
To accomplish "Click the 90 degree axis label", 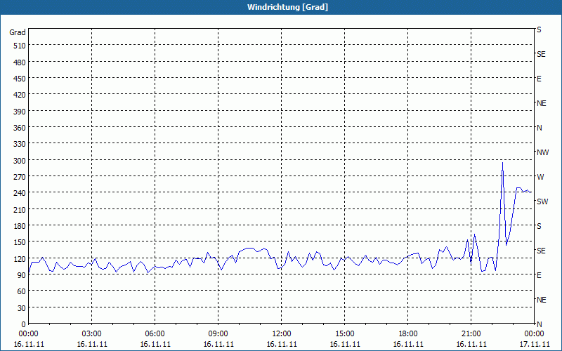I will 22,275.
